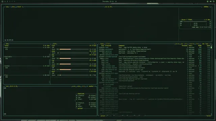Image resolution: width=216 pixels, height=121 pixels.
Task: Select the quickshell process row
Action: (155, 49)
